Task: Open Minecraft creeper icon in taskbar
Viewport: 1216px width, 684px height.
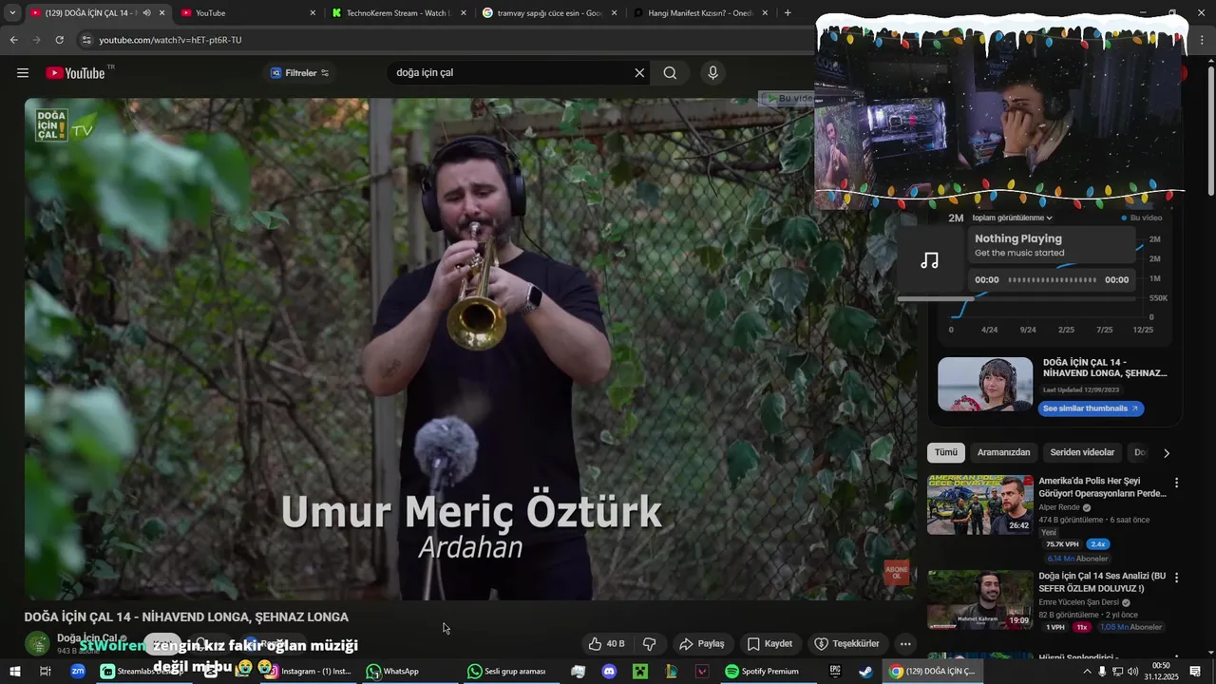Action: click(640, 671)
